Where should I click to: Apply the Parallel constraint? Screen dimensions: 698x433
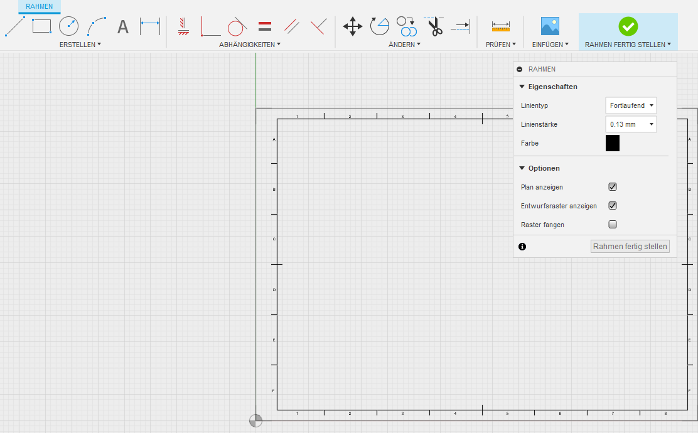click(292, 26)
